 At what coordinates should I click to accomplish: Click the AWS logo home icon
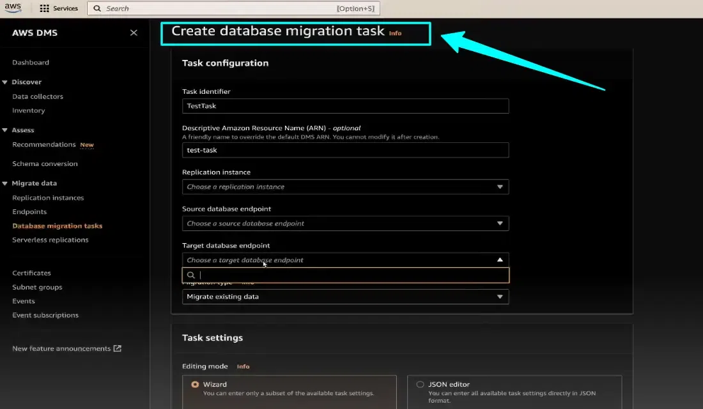(13, 8)
